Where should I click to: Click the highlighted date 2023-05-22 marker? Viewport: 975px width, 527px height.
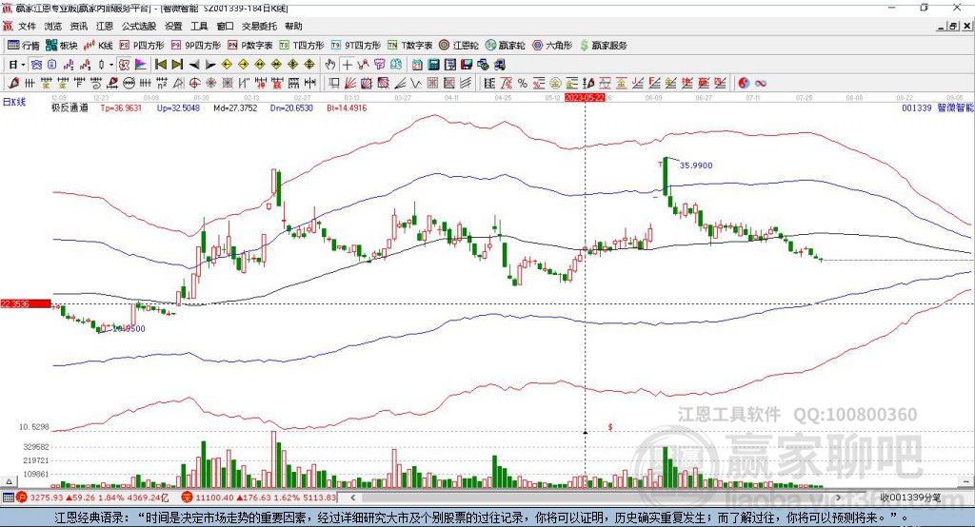585,98
